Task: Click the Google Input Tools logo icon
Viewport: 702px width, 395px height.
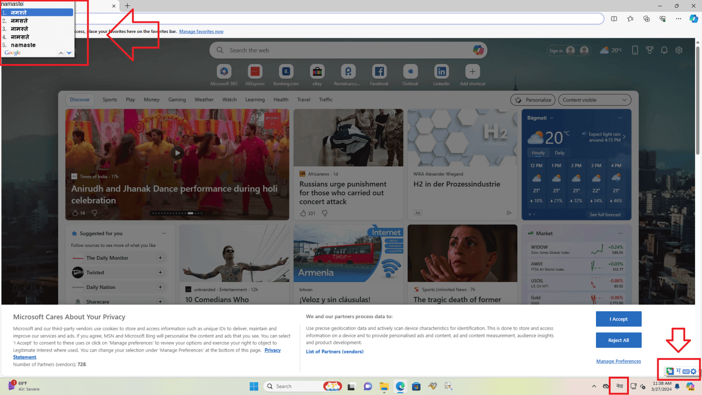Action: click(670, 371)
